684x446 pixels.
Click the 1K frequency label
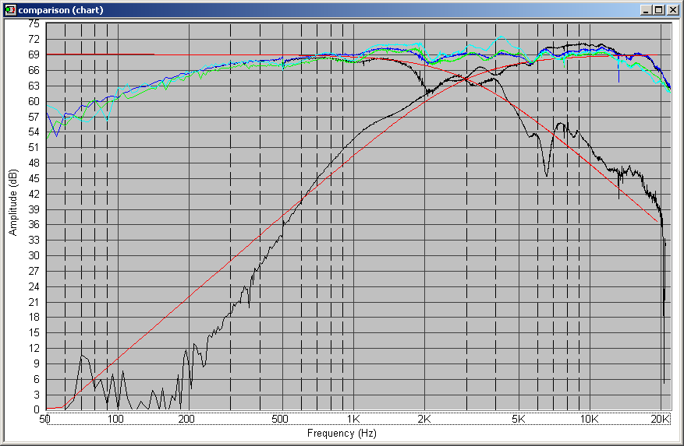coord(353,419)
